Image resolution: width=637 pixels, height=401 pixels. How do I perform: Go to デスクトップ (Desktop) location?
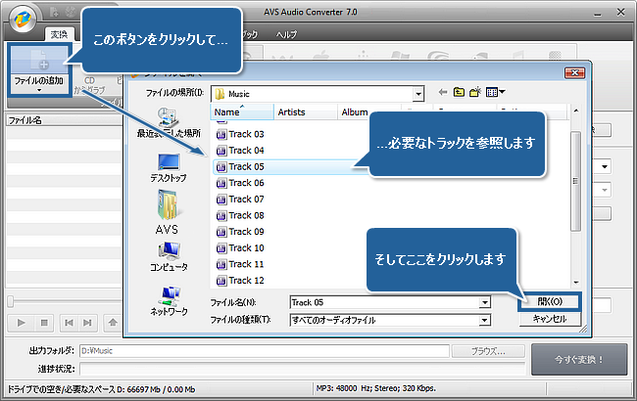point(169,168)
